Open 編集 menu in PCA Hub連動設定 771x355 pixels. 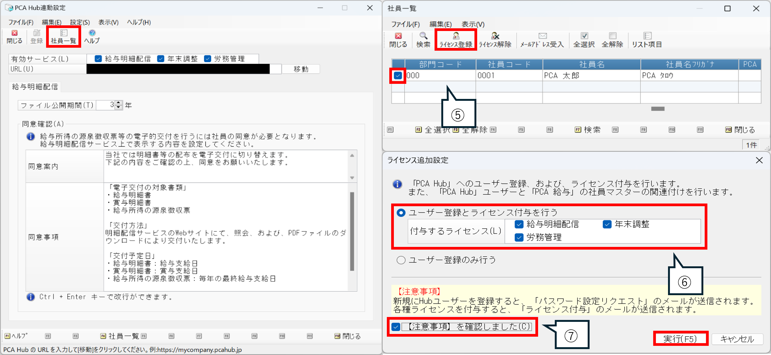pos(51,22)
